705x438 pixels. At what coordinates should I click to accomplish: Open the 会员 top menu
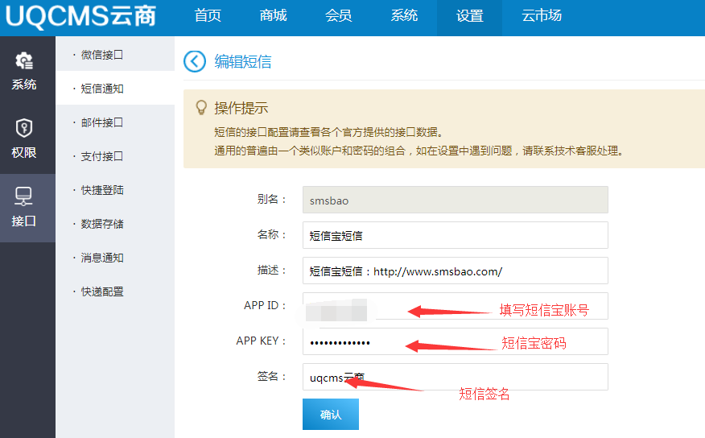click(x=339, y=16)
